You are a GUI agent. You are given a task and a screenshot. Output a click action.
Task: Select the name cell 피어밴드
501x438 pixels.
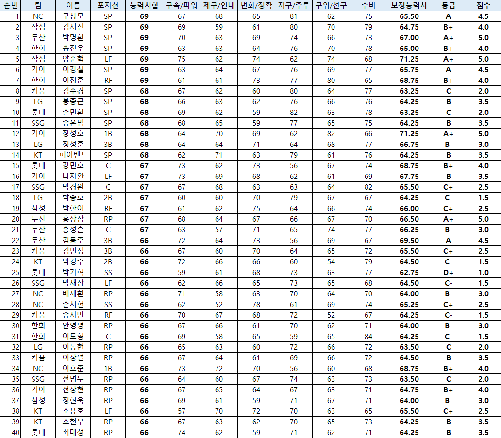tap(73, 155)
